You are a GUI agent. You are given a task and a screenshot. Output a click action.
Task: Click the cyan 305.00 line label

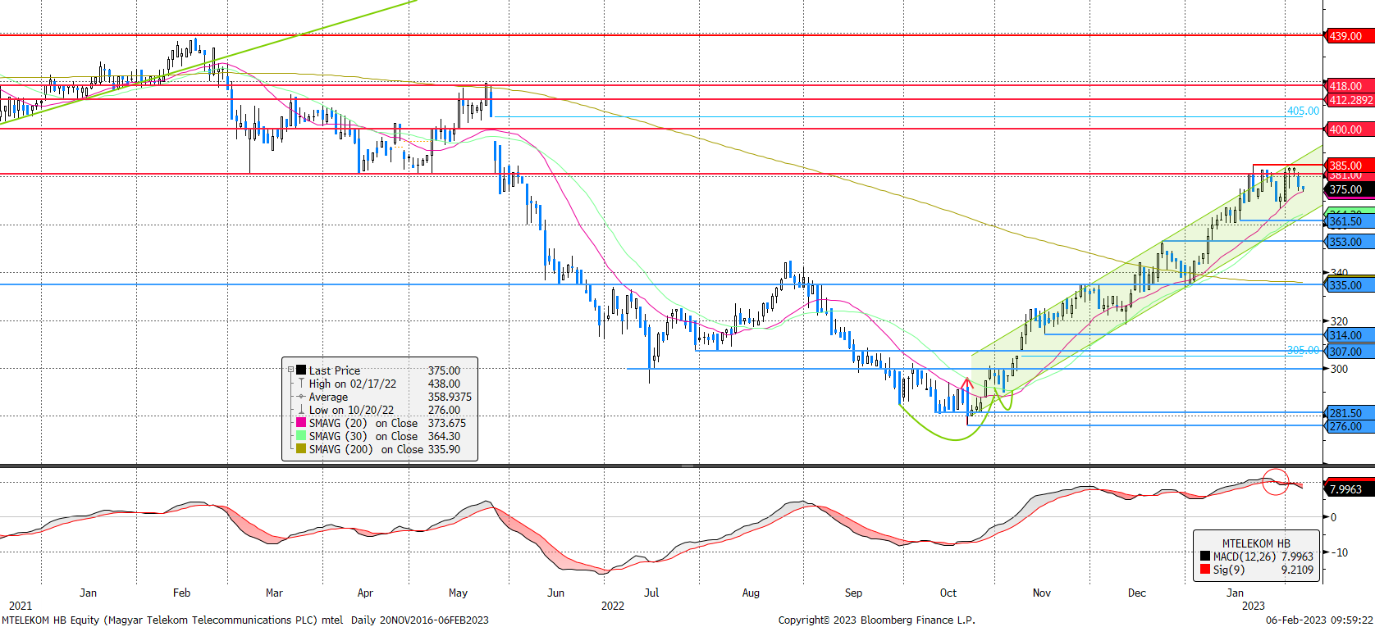coord(1303,350)
